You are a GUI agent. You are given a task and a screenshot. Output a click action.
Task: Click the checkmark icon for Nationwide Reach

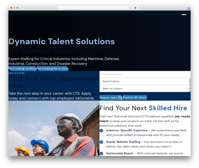(101, 153)
